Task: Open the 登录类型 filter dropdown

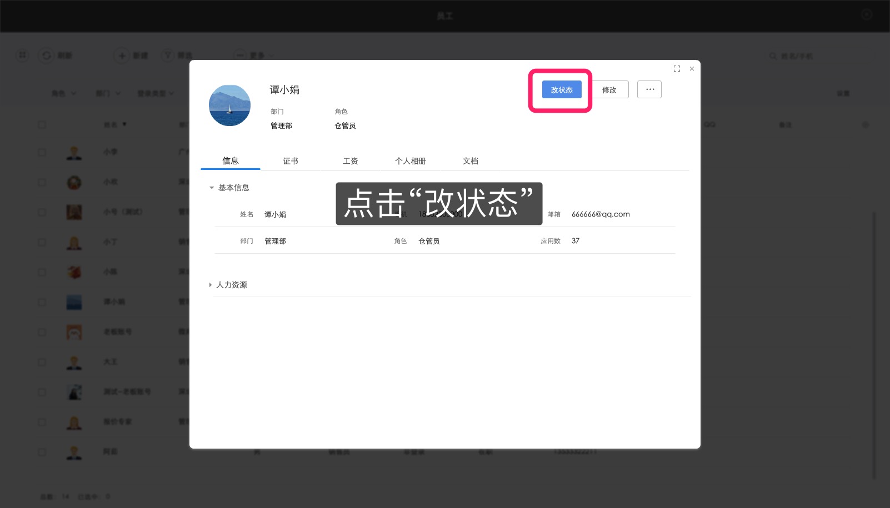Action: click(156, 93)
